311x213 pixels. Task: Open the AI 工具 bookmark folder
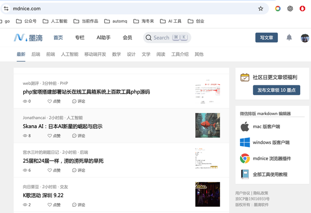(171, 21)
